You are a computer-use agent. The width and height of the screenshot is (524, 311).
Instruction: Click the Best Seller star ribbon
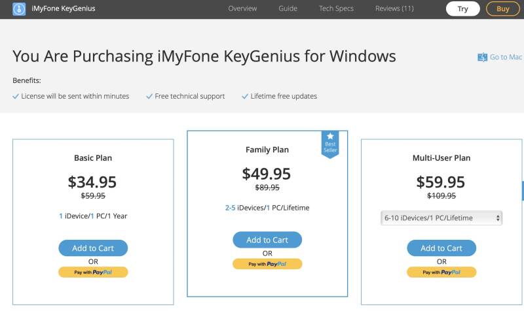point(330,144)
